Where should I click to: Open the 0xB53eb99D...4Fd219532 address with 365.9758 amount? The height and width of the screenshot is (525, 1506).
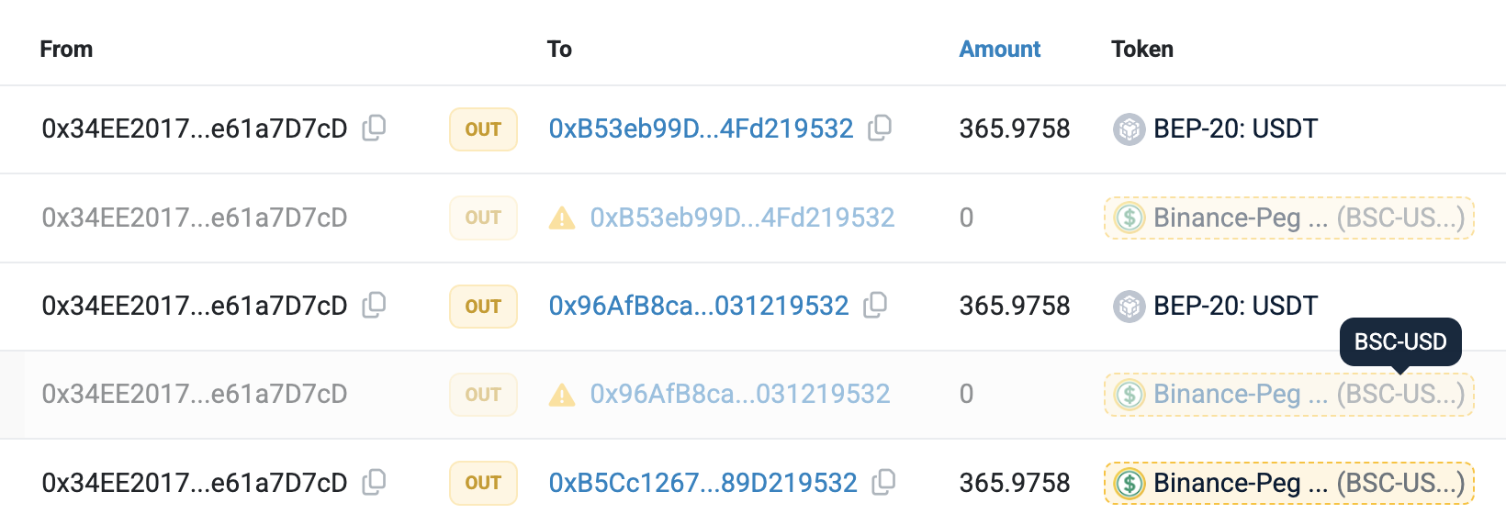click(701, 128)
